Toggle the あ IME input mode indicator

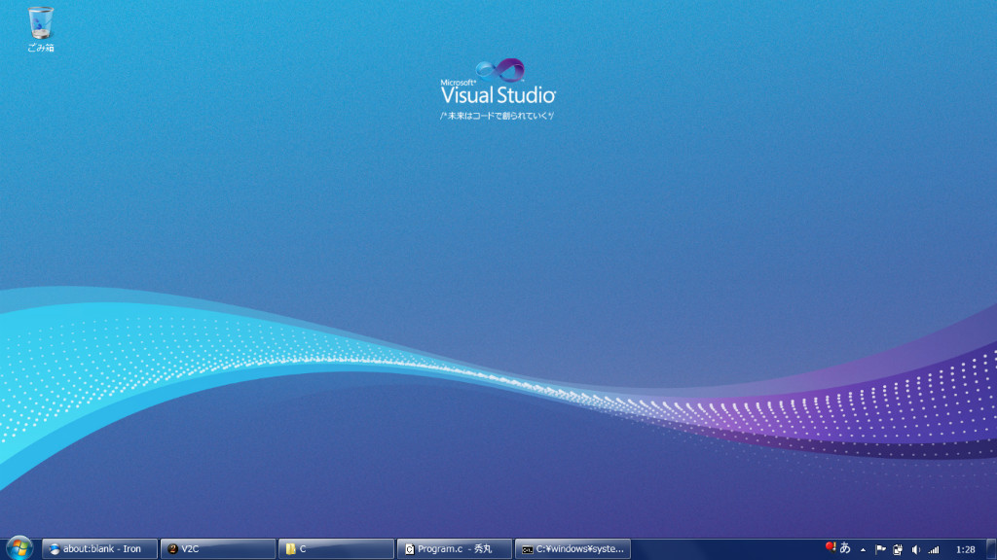[845, 548]
